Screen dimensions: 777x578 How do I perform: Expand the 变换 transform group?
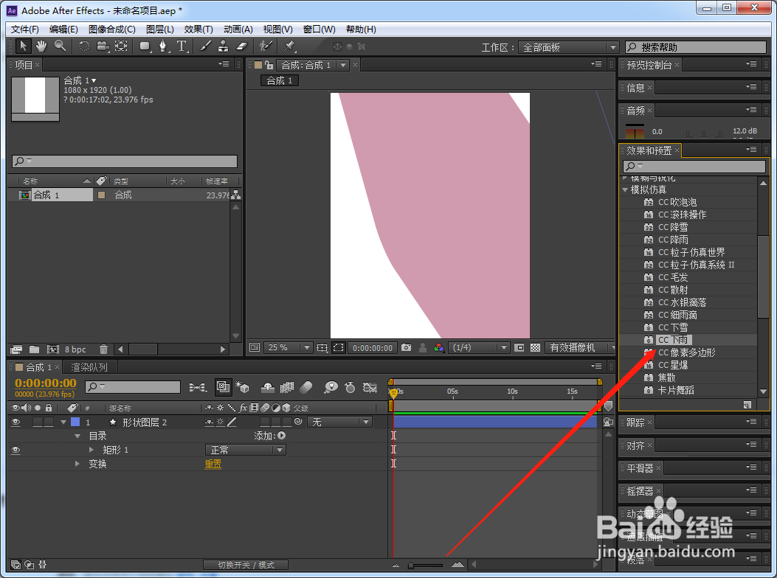click(77, 464)
